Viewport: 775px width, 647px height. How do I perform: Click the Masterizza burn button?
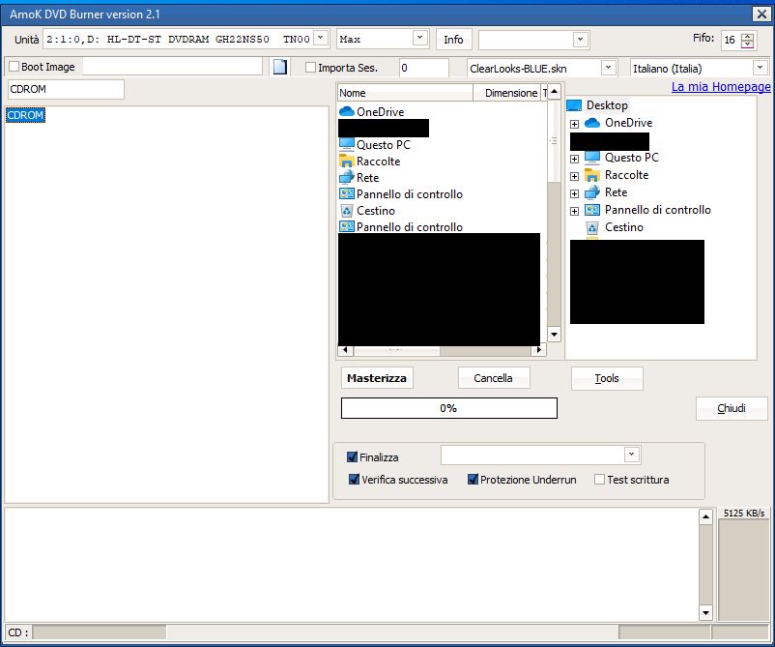[377, 378]
